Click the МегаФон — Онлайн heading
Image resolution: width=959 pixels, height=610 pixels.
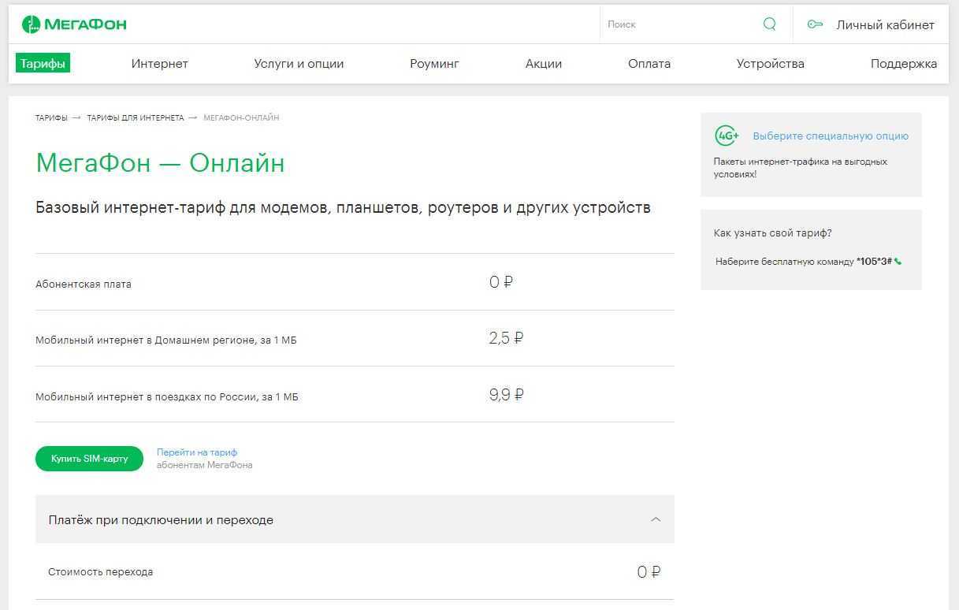pyautogui.click(x=160, y=162)
